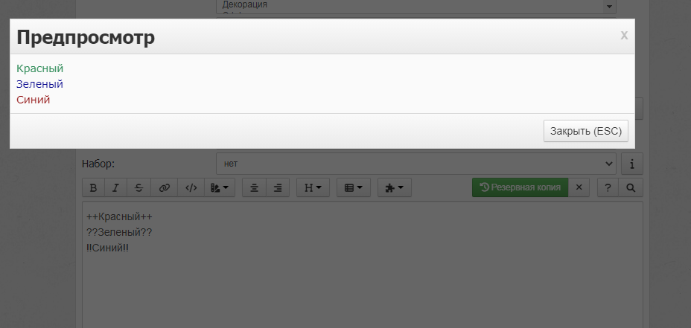Dismiss the Предпросмотр dialog with the x
This screenshot has width=691, height=328.
(x=624, y=36)
